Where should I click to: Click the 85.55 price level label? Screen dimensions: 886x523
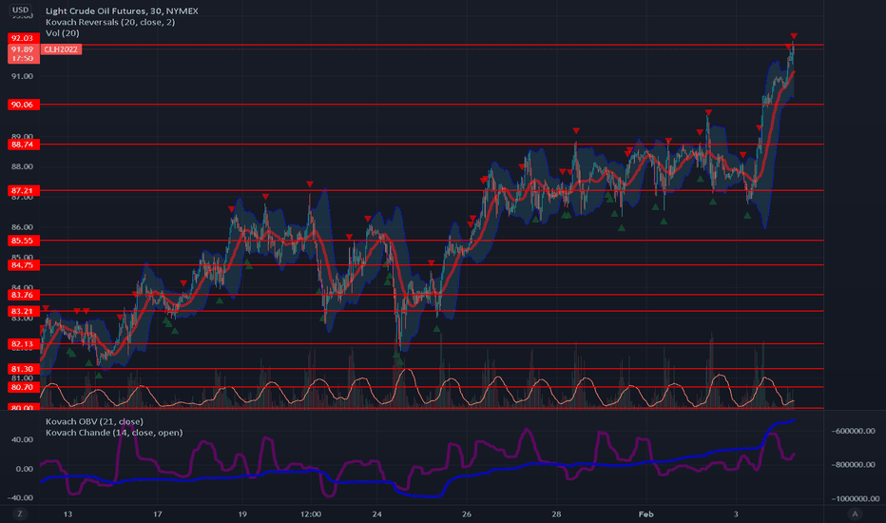[x=23, y=241]
